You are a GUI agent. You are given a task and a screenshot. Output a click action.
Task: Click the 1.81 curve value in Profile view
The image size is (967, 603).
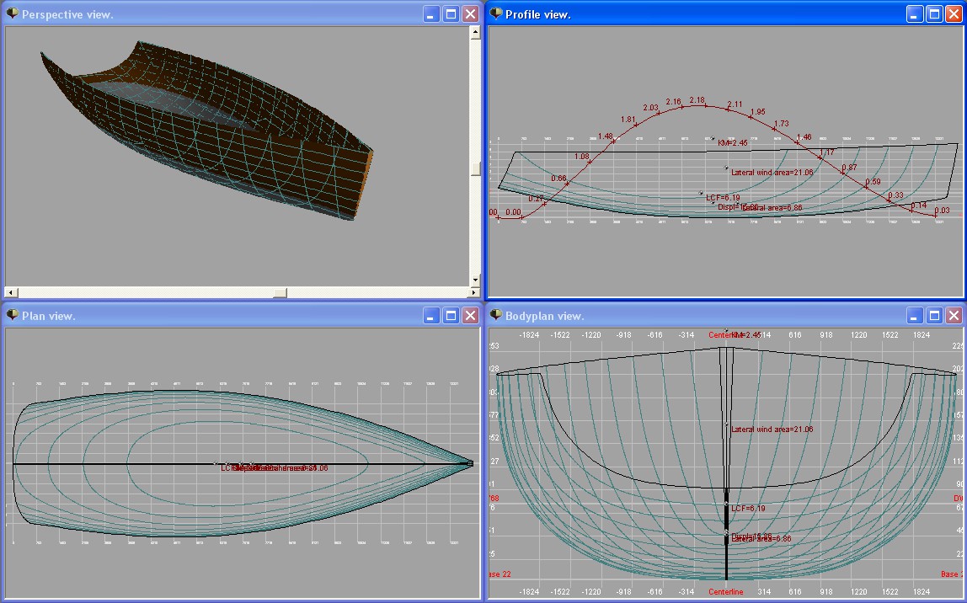pos(628,120)
